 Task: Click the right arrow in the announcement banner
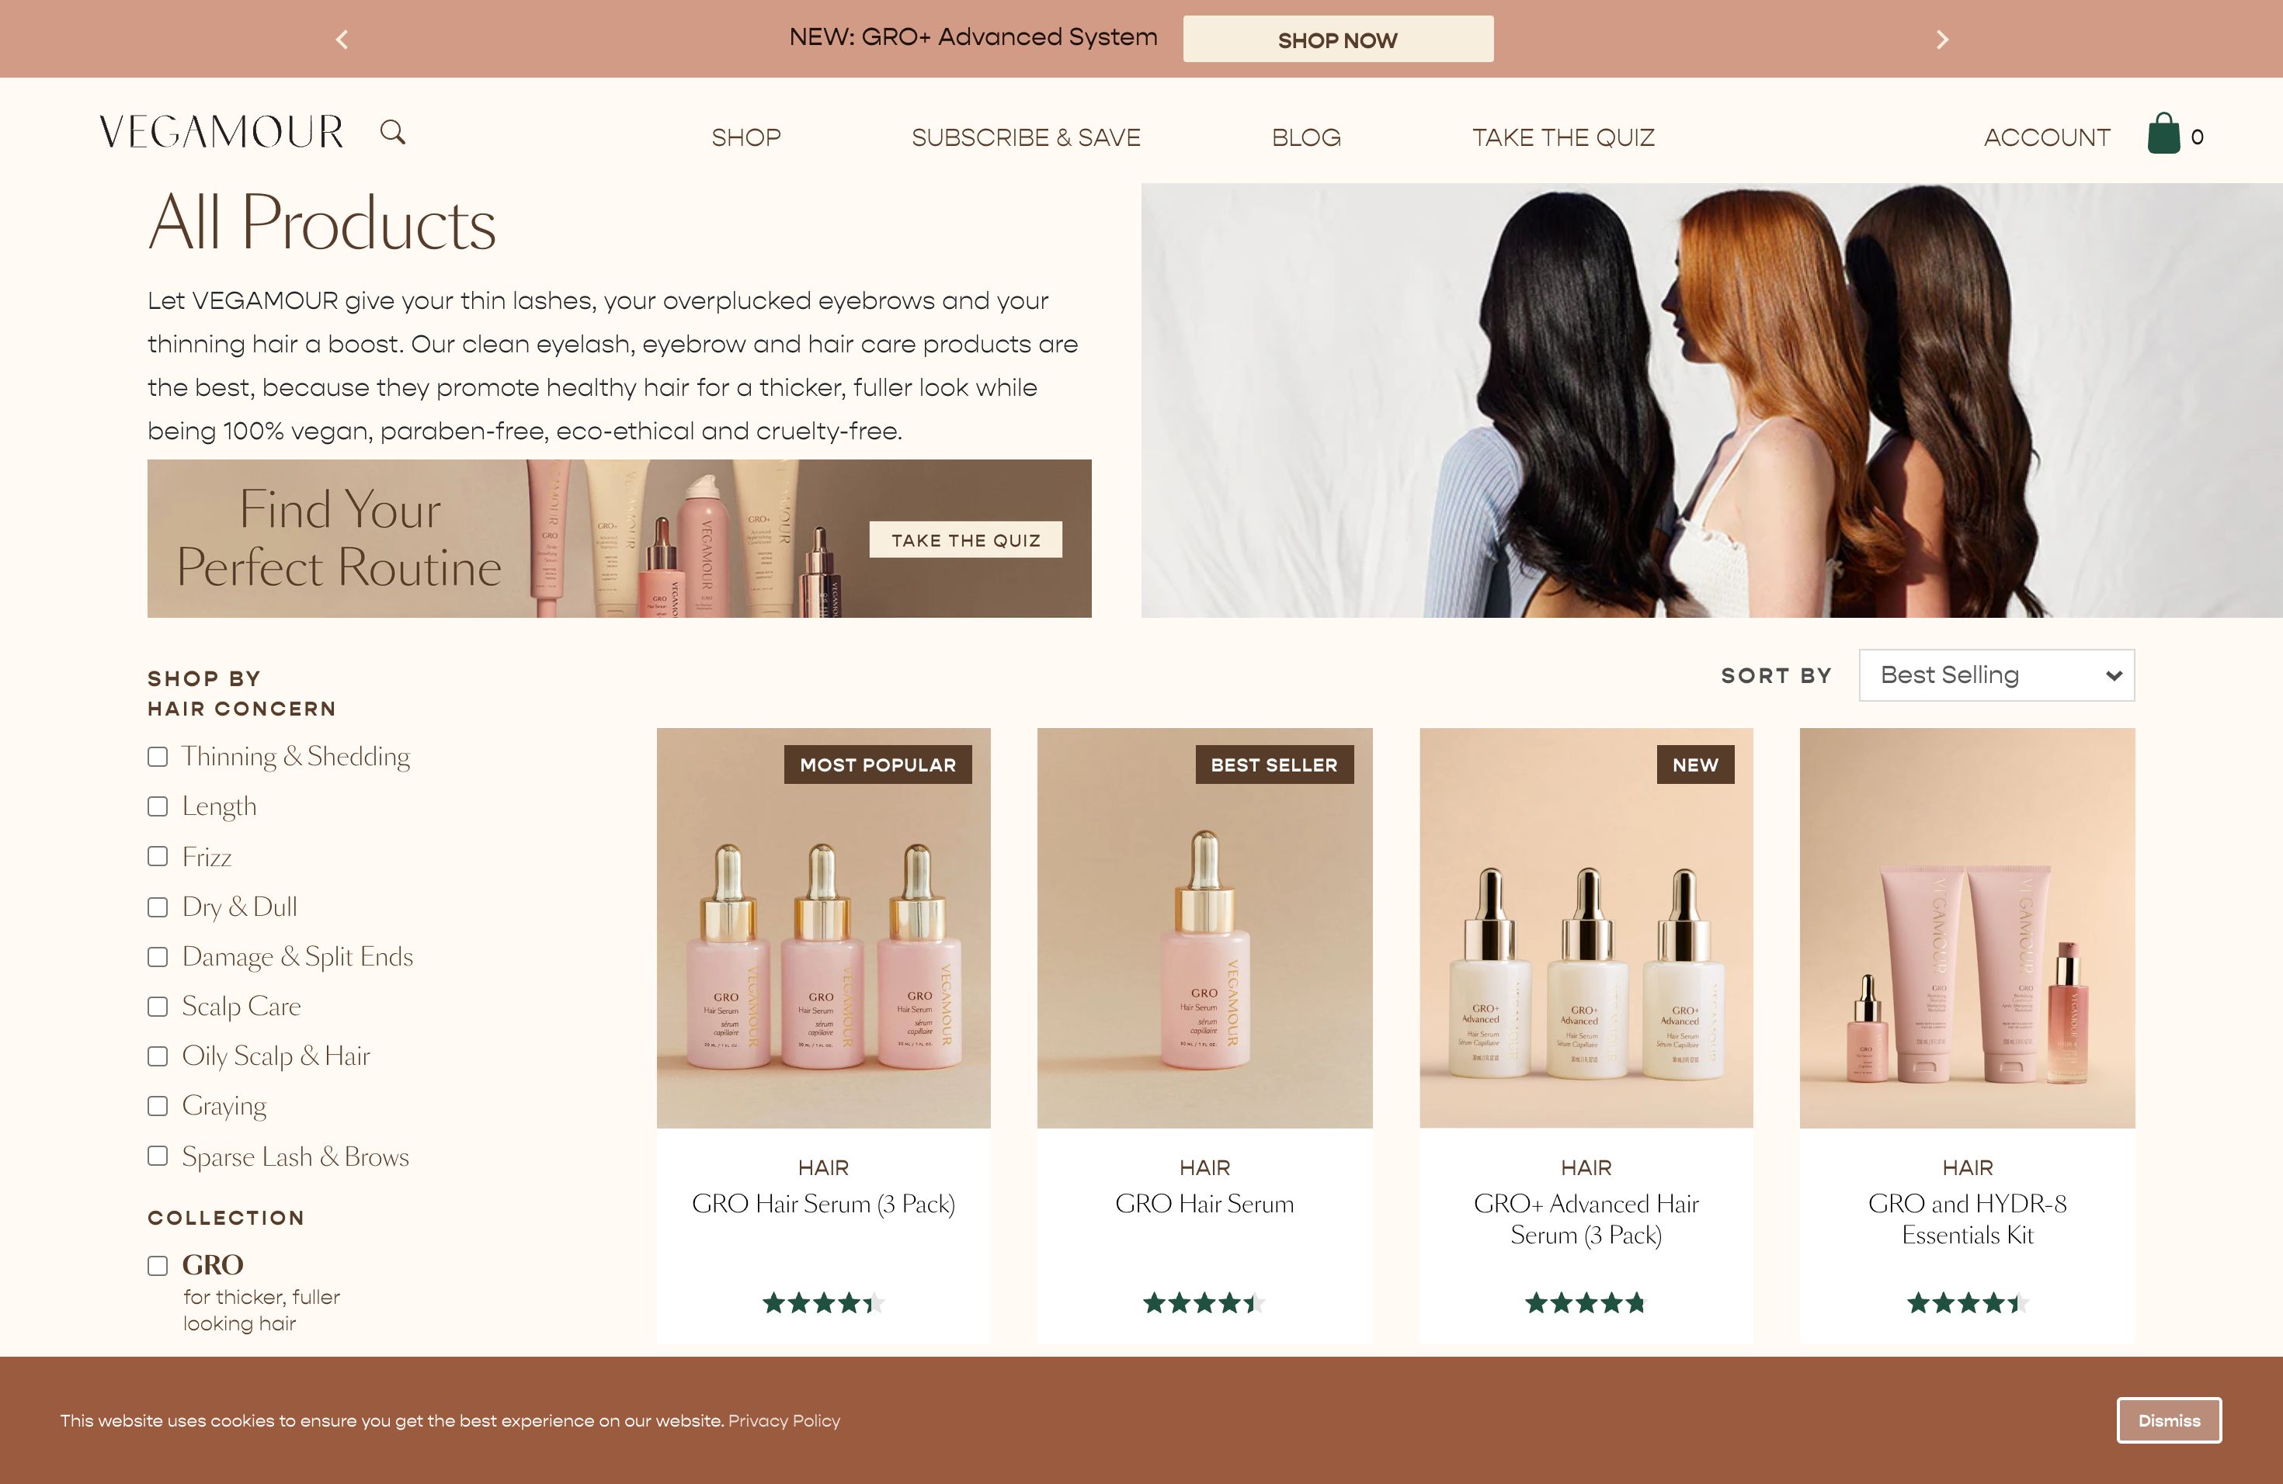pyautogui.click(x=1942, y=40)
